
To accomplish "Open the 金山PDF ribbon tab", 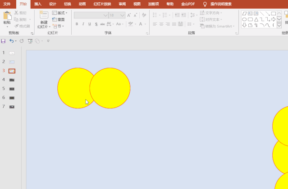I will click(x=188, y=4).
